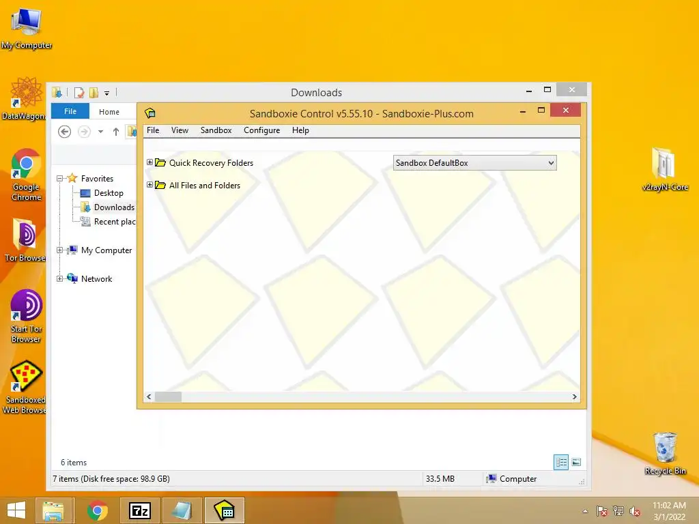Open the Tor Browser desktop folder
This screenshot has height=524, width=699.
25,239
